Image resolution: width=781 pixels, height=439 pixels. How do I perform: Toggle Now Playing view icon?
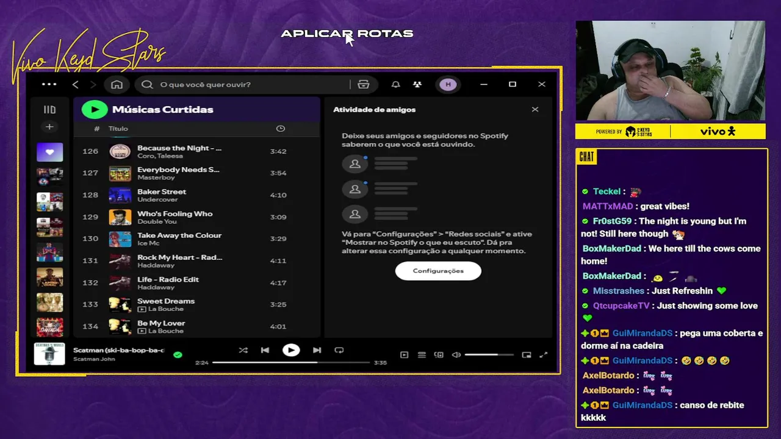pyautogui.click(x=404, y=355)
